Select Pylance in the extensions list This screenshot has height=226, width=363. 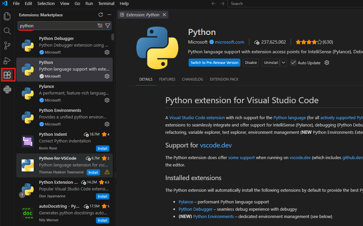[64, 93]
